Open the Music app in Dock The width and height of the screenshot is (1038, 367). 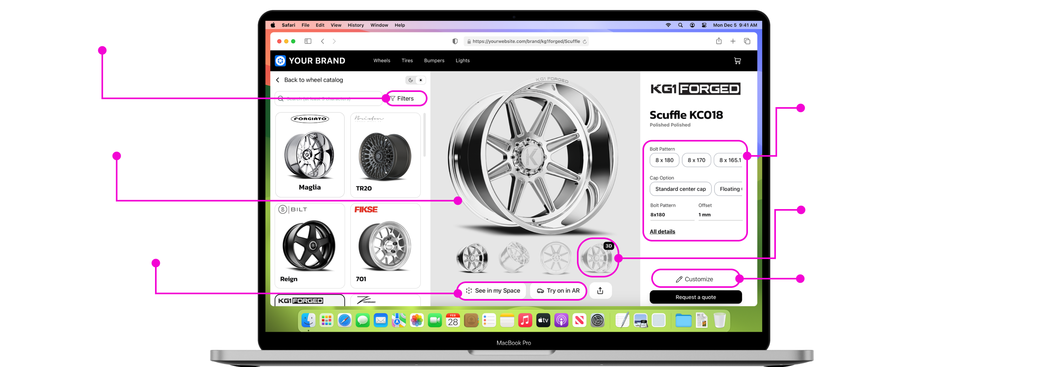[525, 321]
